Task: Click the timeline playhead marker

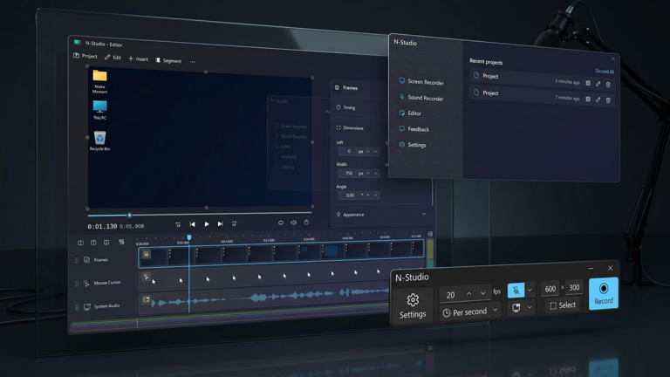Action: pos(188,237)
